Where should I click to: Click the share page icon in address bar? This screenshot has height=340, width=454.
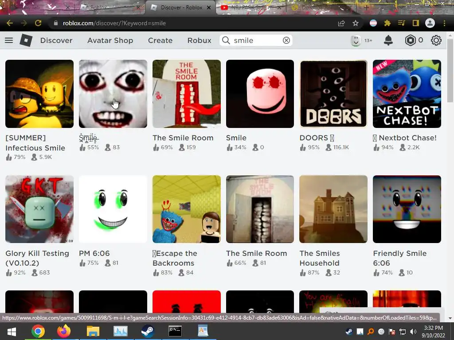pyautogui.click(x=341, y=23)
